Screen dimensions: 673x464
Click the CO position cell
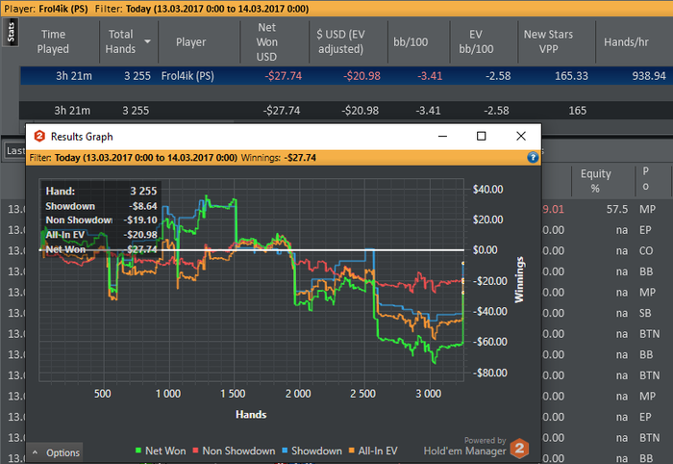click(646, 251)
